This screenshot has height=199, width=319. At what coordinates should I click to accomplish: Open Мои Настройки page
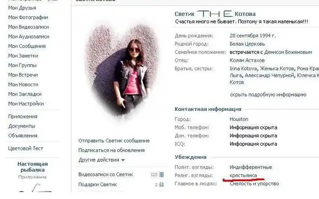tap(26, 104)
